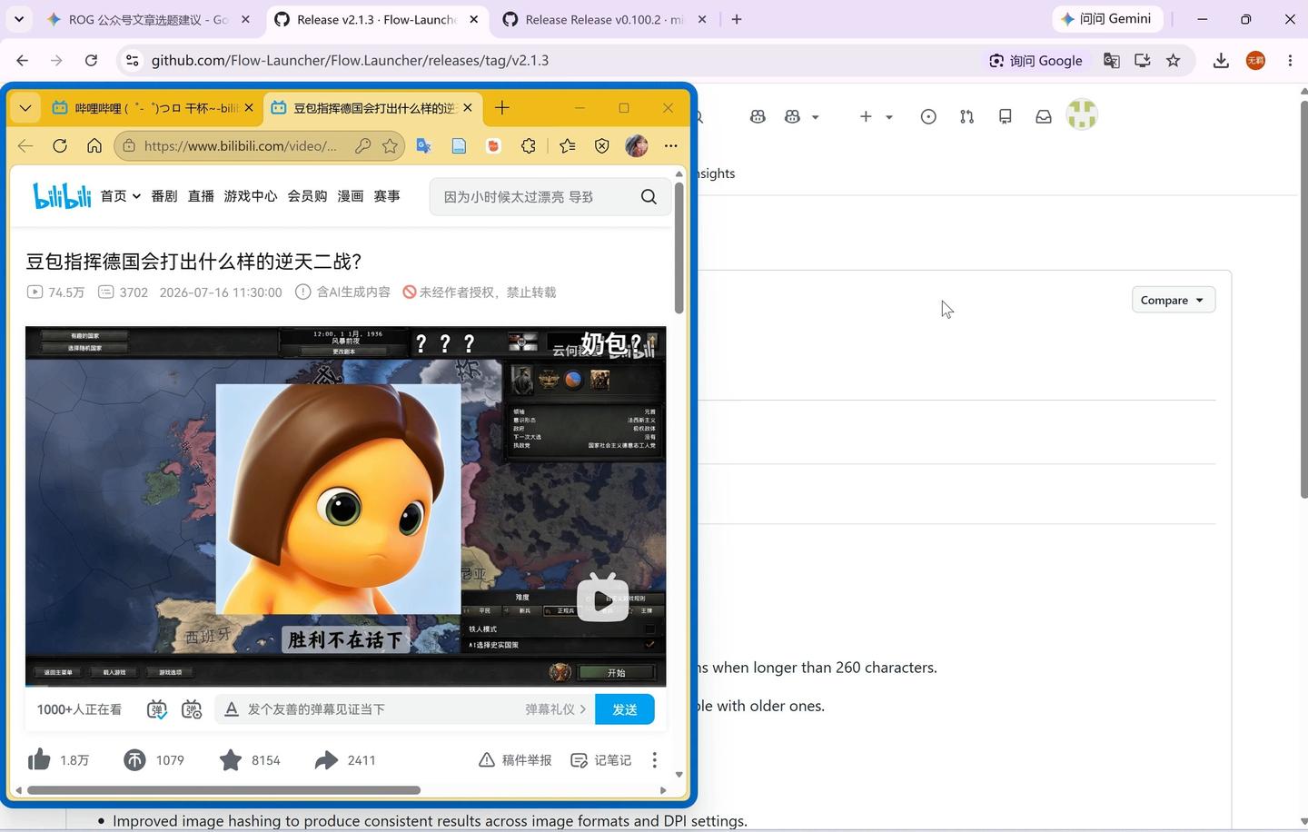Image resolution: width=1308 pixels, height=832 pixels.
Task: Like the video with thumbs-up icon
Action: (x=39, y=759)
